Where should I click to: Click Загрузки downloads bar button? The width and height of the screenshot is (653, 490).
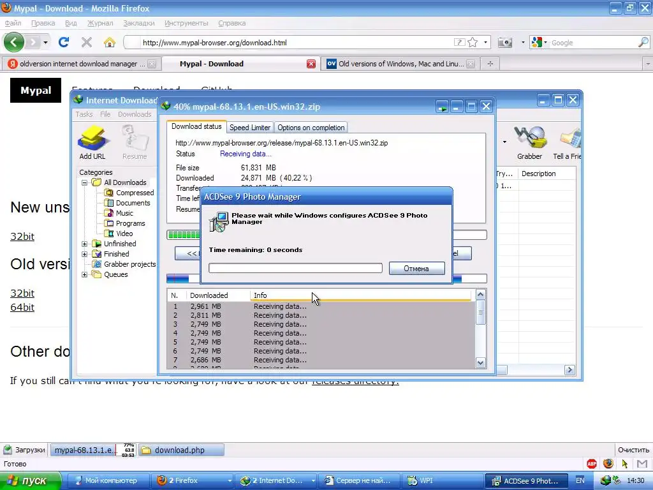pos(24,450)
